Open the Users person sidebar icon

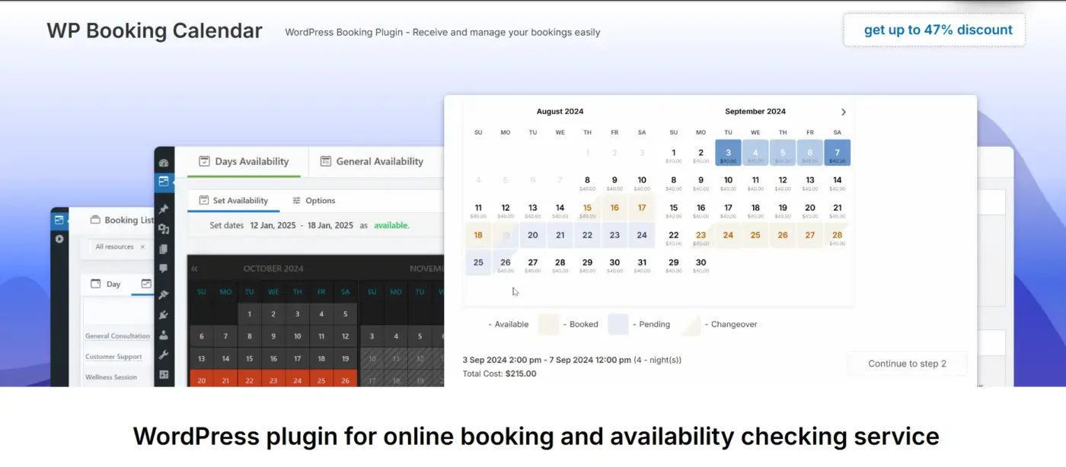164,335
